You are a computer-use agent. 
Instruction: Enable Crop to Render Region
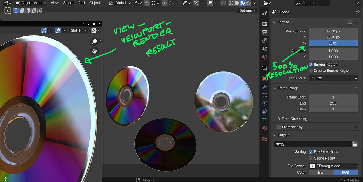(311, 70)
